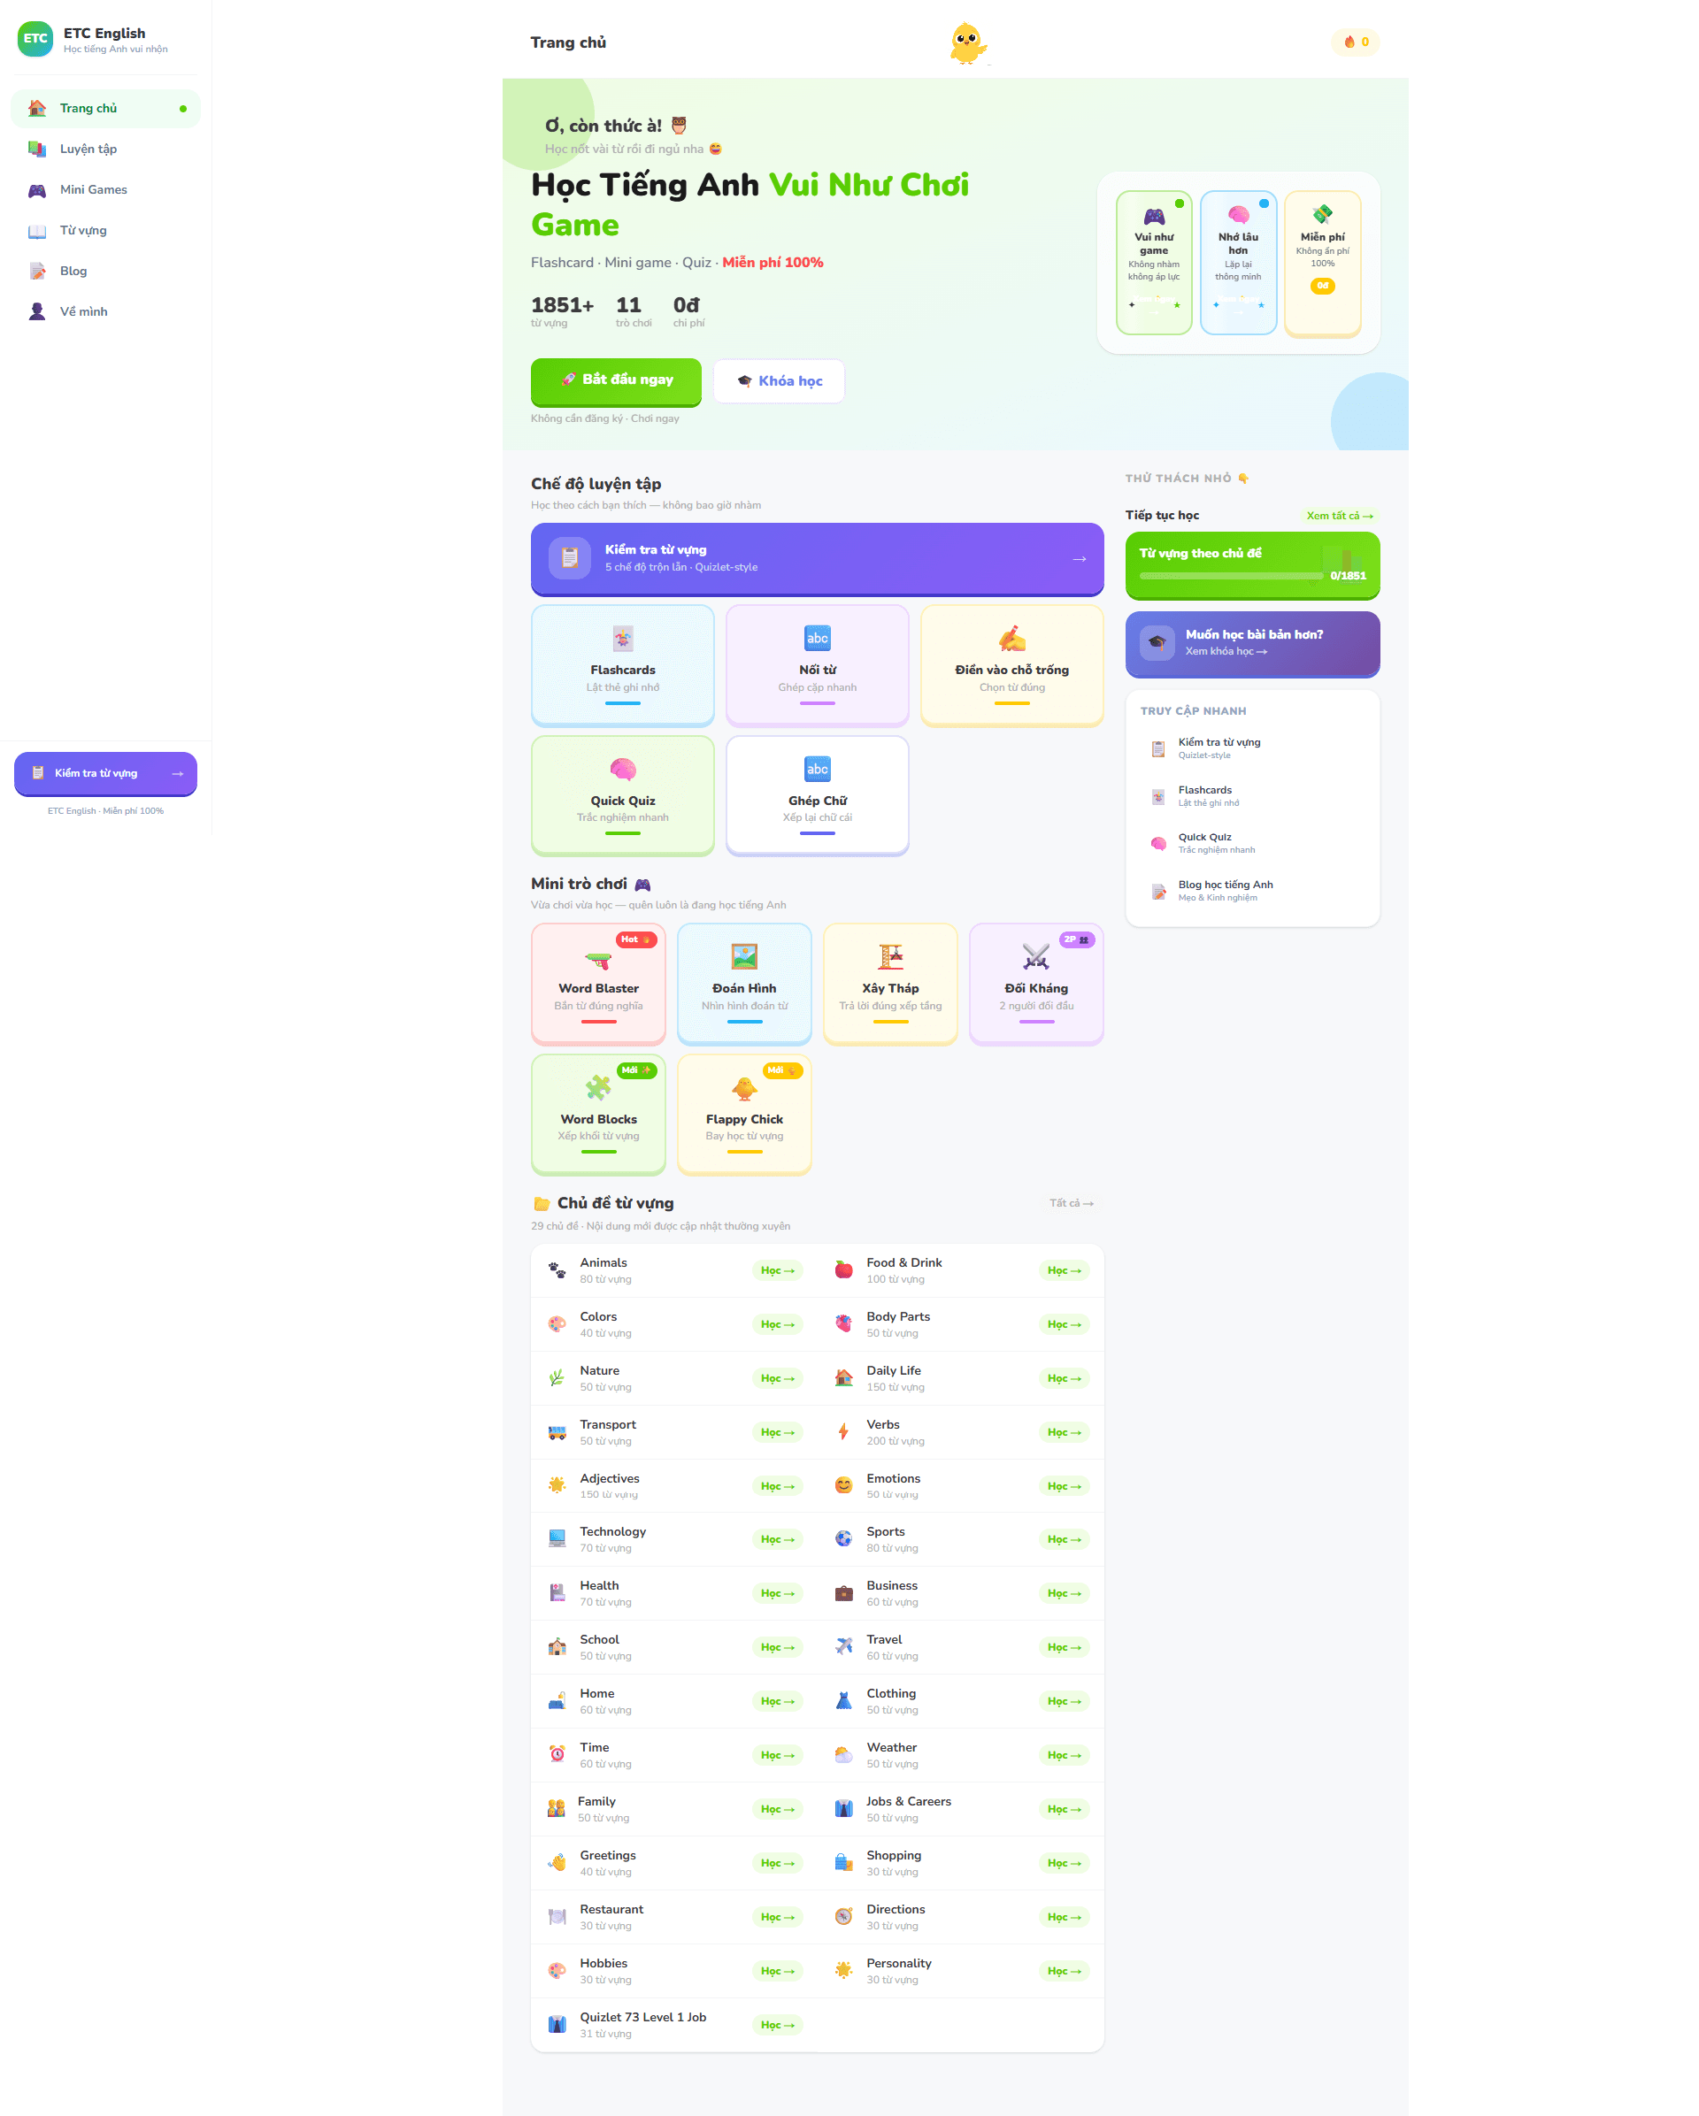Viewport: 1699px width, 2116px height.
Task: Go to Luyện tập in sidebar
Action: pyautogui.click(x=88, y=149)
